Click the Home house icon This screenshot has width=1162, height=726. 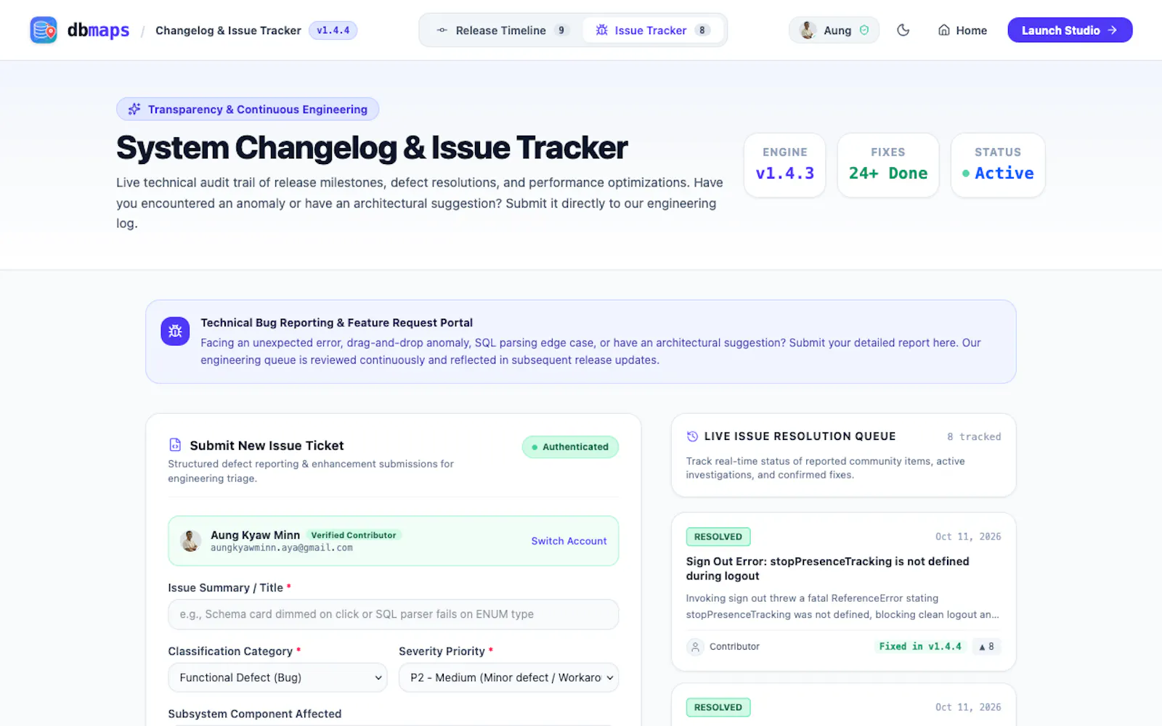coord(944,30)
